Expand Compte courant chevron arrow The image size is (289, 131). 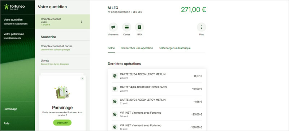point(82,22)
